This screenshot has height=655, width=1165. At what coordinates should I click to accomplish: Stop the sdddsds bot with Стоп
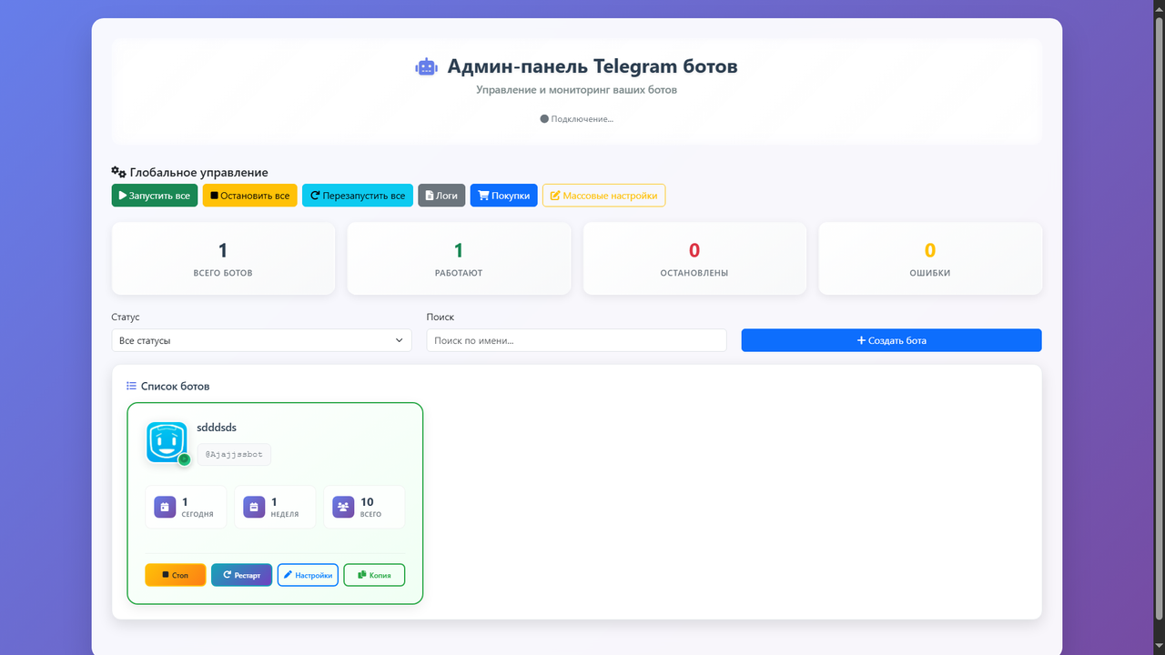[x=176, y=575]
